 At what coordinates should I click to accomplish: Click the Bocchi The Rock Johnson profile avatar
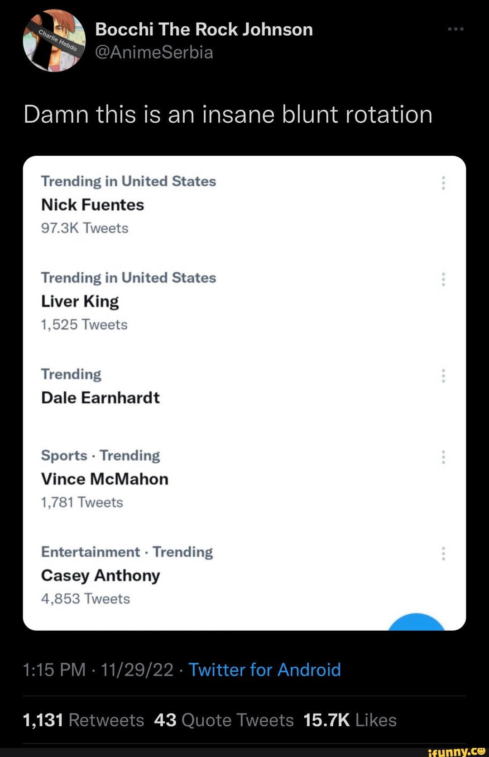pos(54,41)
